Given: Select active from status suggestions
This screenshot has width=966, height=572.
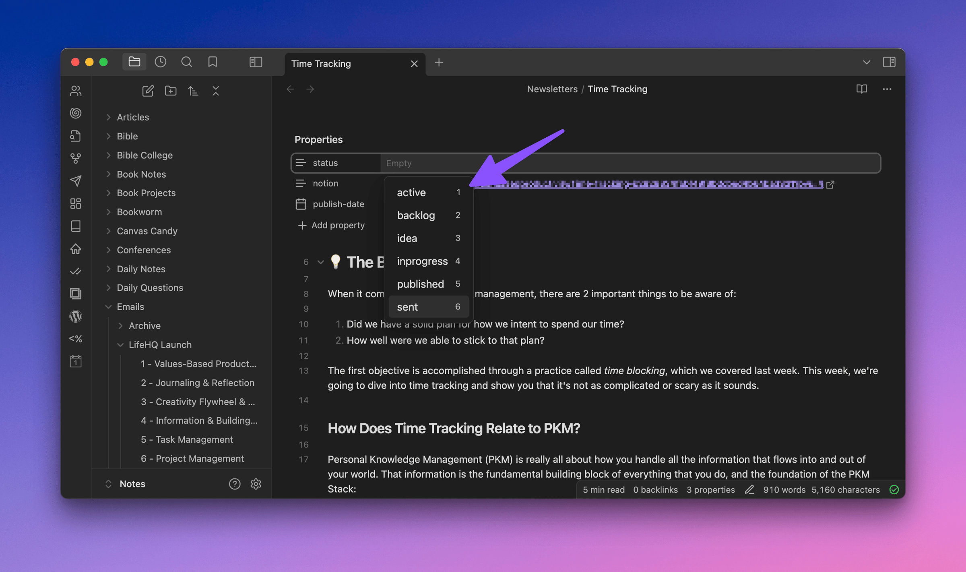Looking at the screenshot, I should (428, 193).
